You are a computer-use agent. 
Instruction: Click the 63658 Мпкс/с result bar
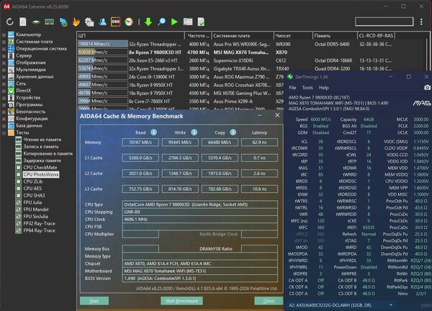103,52
